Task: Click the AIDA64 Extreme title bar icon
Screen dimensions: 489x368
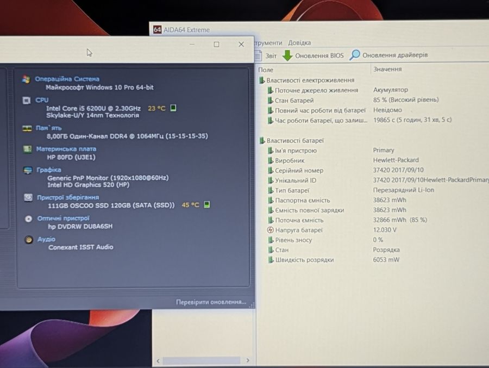Action: (x=157, y=30)
